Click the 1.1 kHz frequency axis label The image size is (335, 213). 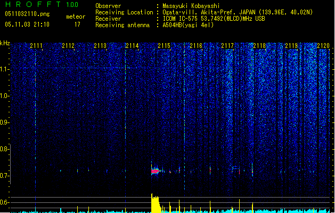tap(4, 69)
